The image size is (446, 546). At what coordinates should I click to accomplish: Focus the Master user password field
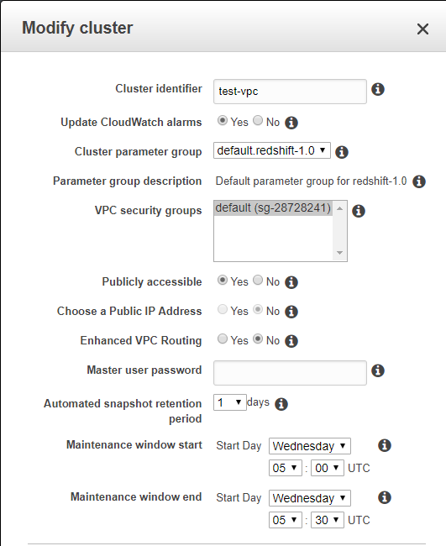coord(290,373)
